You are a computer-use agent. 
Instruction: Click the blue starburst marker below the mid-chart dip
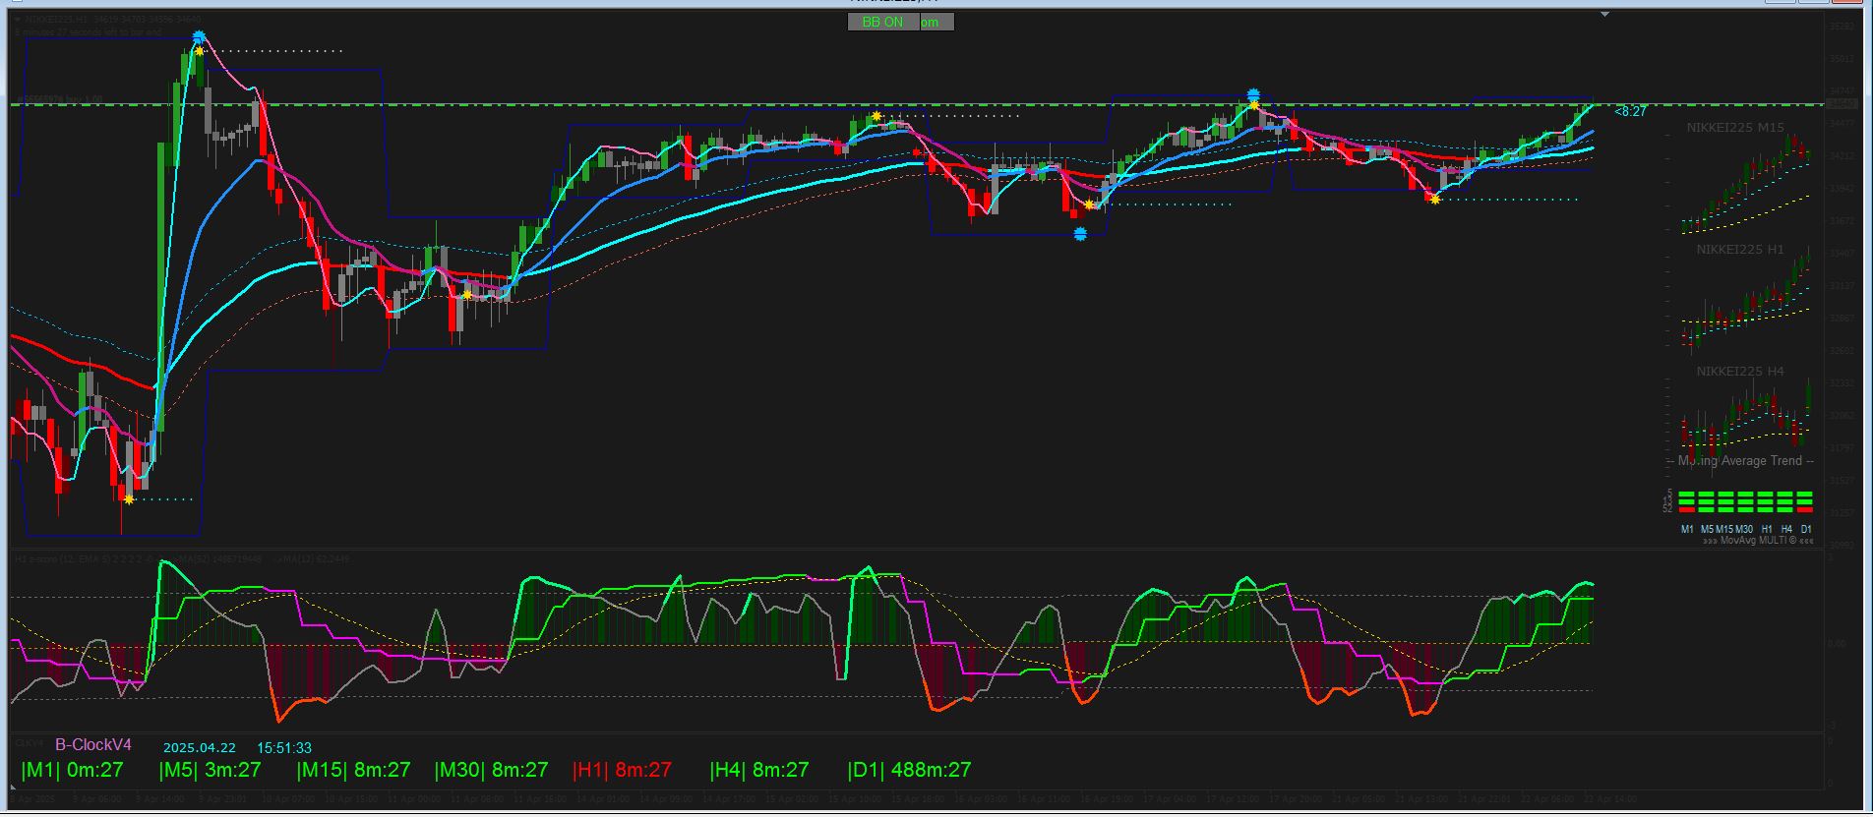point(1080,234)
